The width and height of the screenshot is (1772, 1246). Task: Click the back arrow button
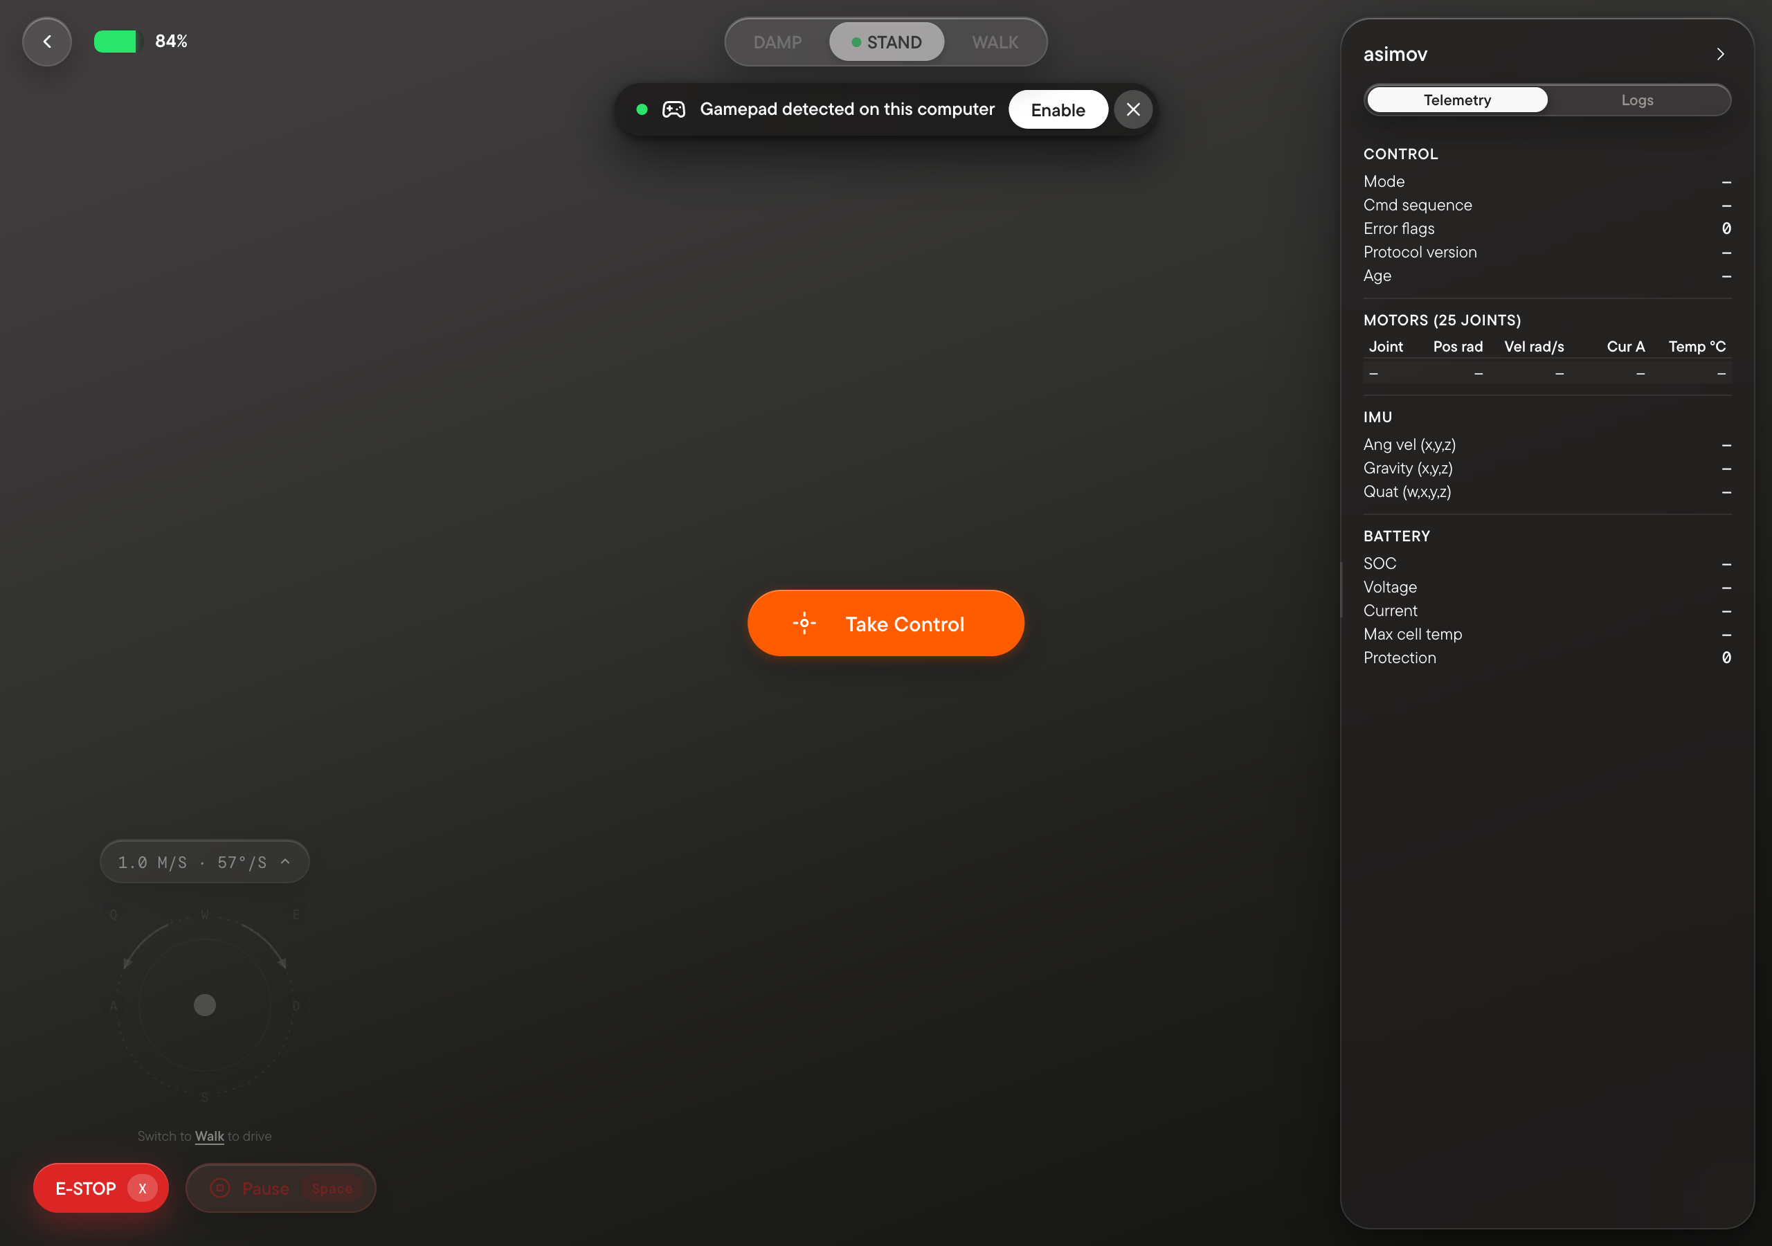pyautogui.click(x=47, y=42)
